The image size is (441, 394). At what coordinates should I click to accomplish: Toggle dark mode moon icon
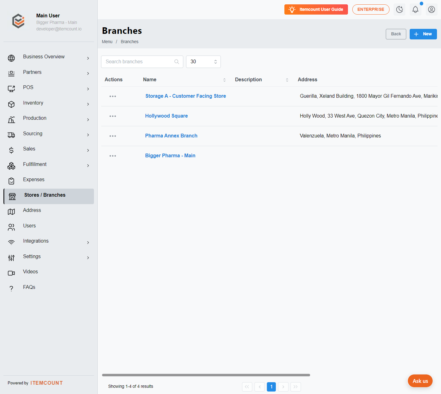tap(399, 9)
